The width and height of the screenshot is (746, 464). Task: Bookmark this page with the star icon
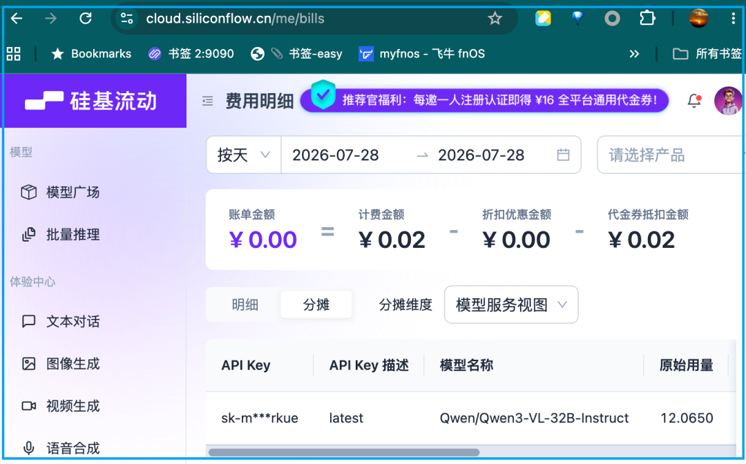coord(495,19)
